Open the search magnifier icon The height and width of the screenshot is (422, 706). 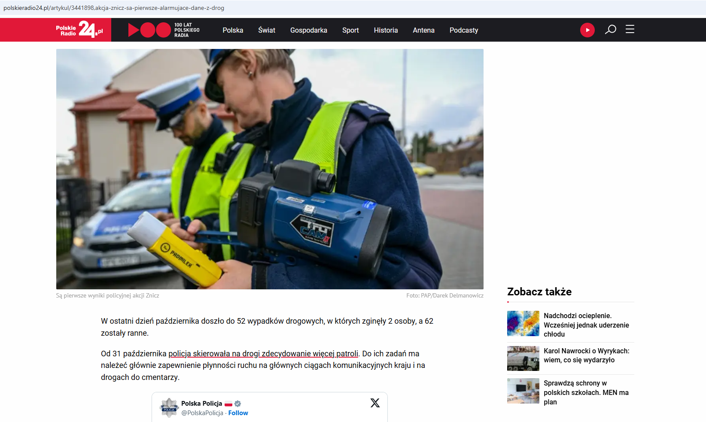pos(610,30)
